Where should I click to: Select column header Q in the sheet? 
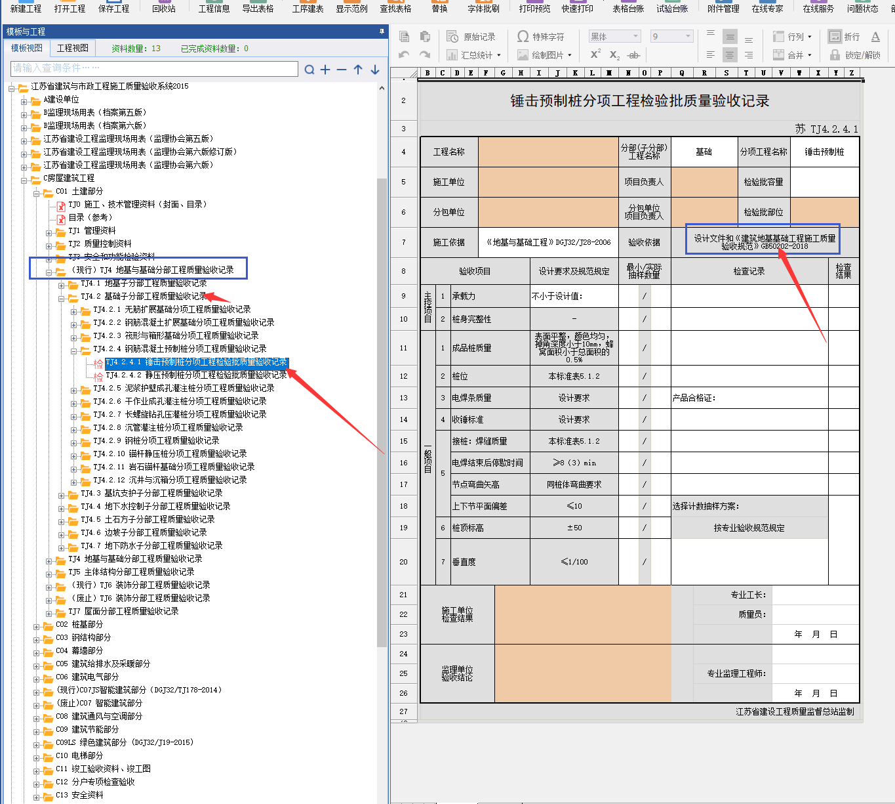[682, 73]
